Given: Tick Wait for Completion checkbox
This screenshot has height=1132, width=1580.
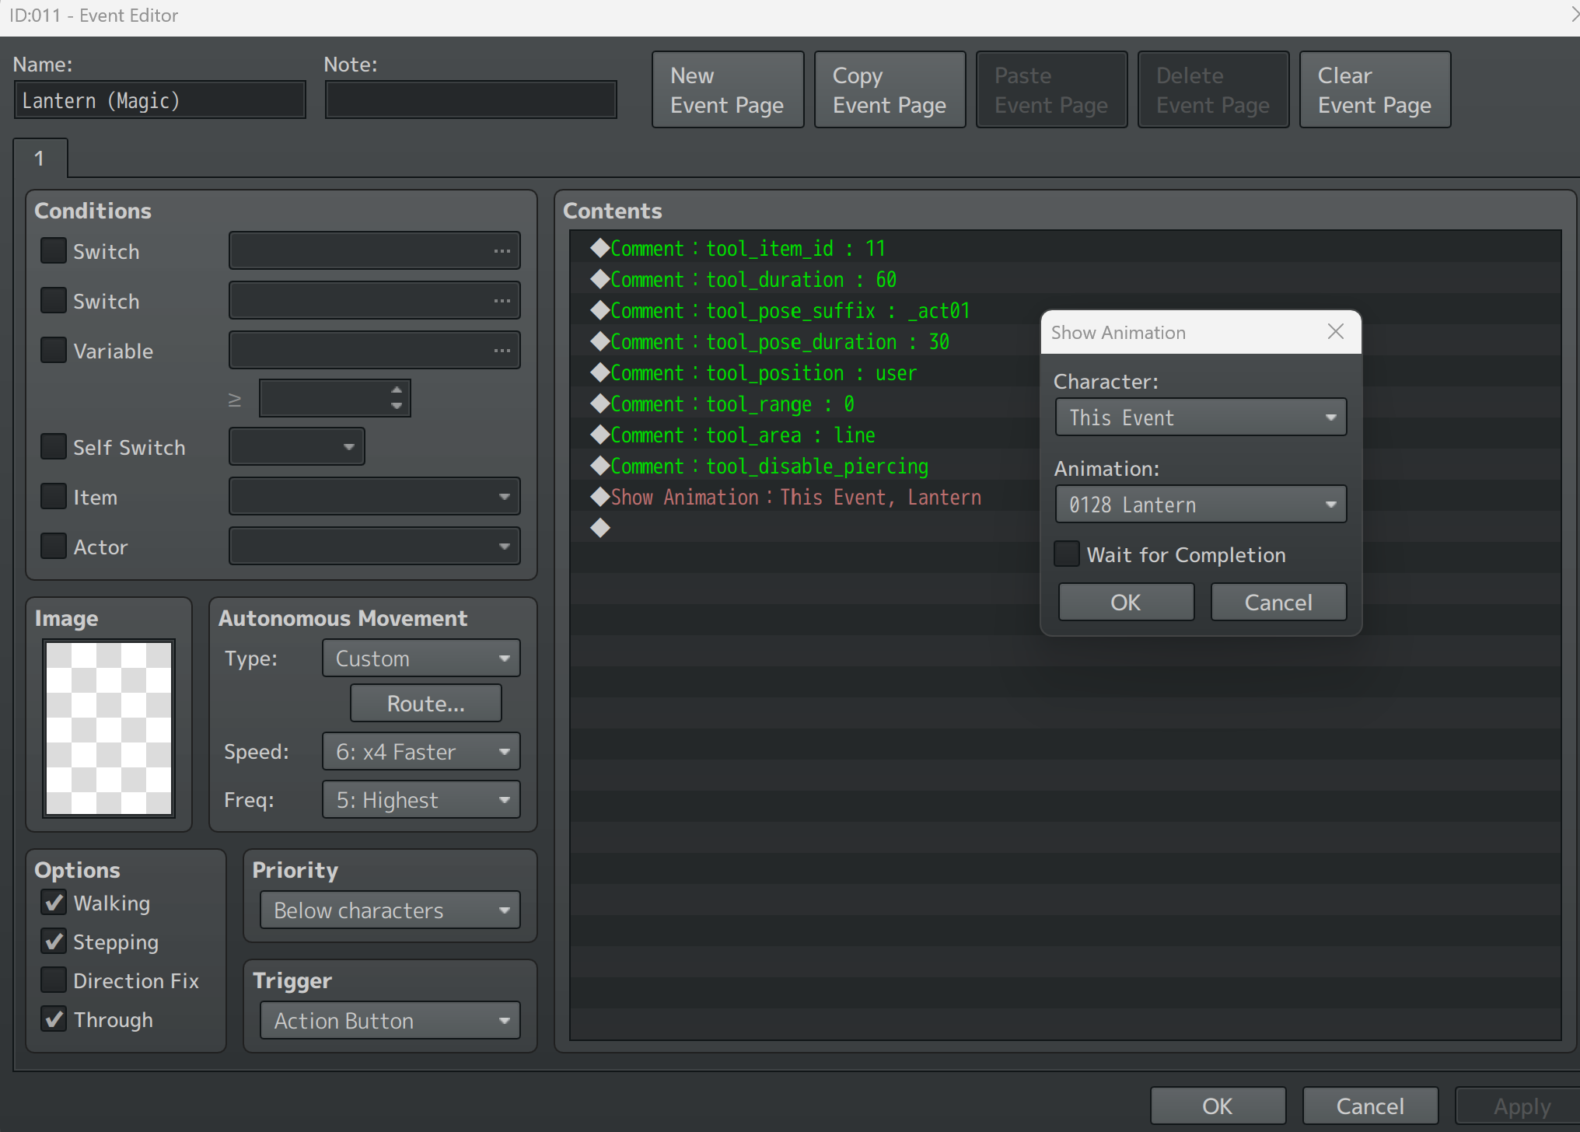Looking at the screenshot, I should coord(1067,554).
